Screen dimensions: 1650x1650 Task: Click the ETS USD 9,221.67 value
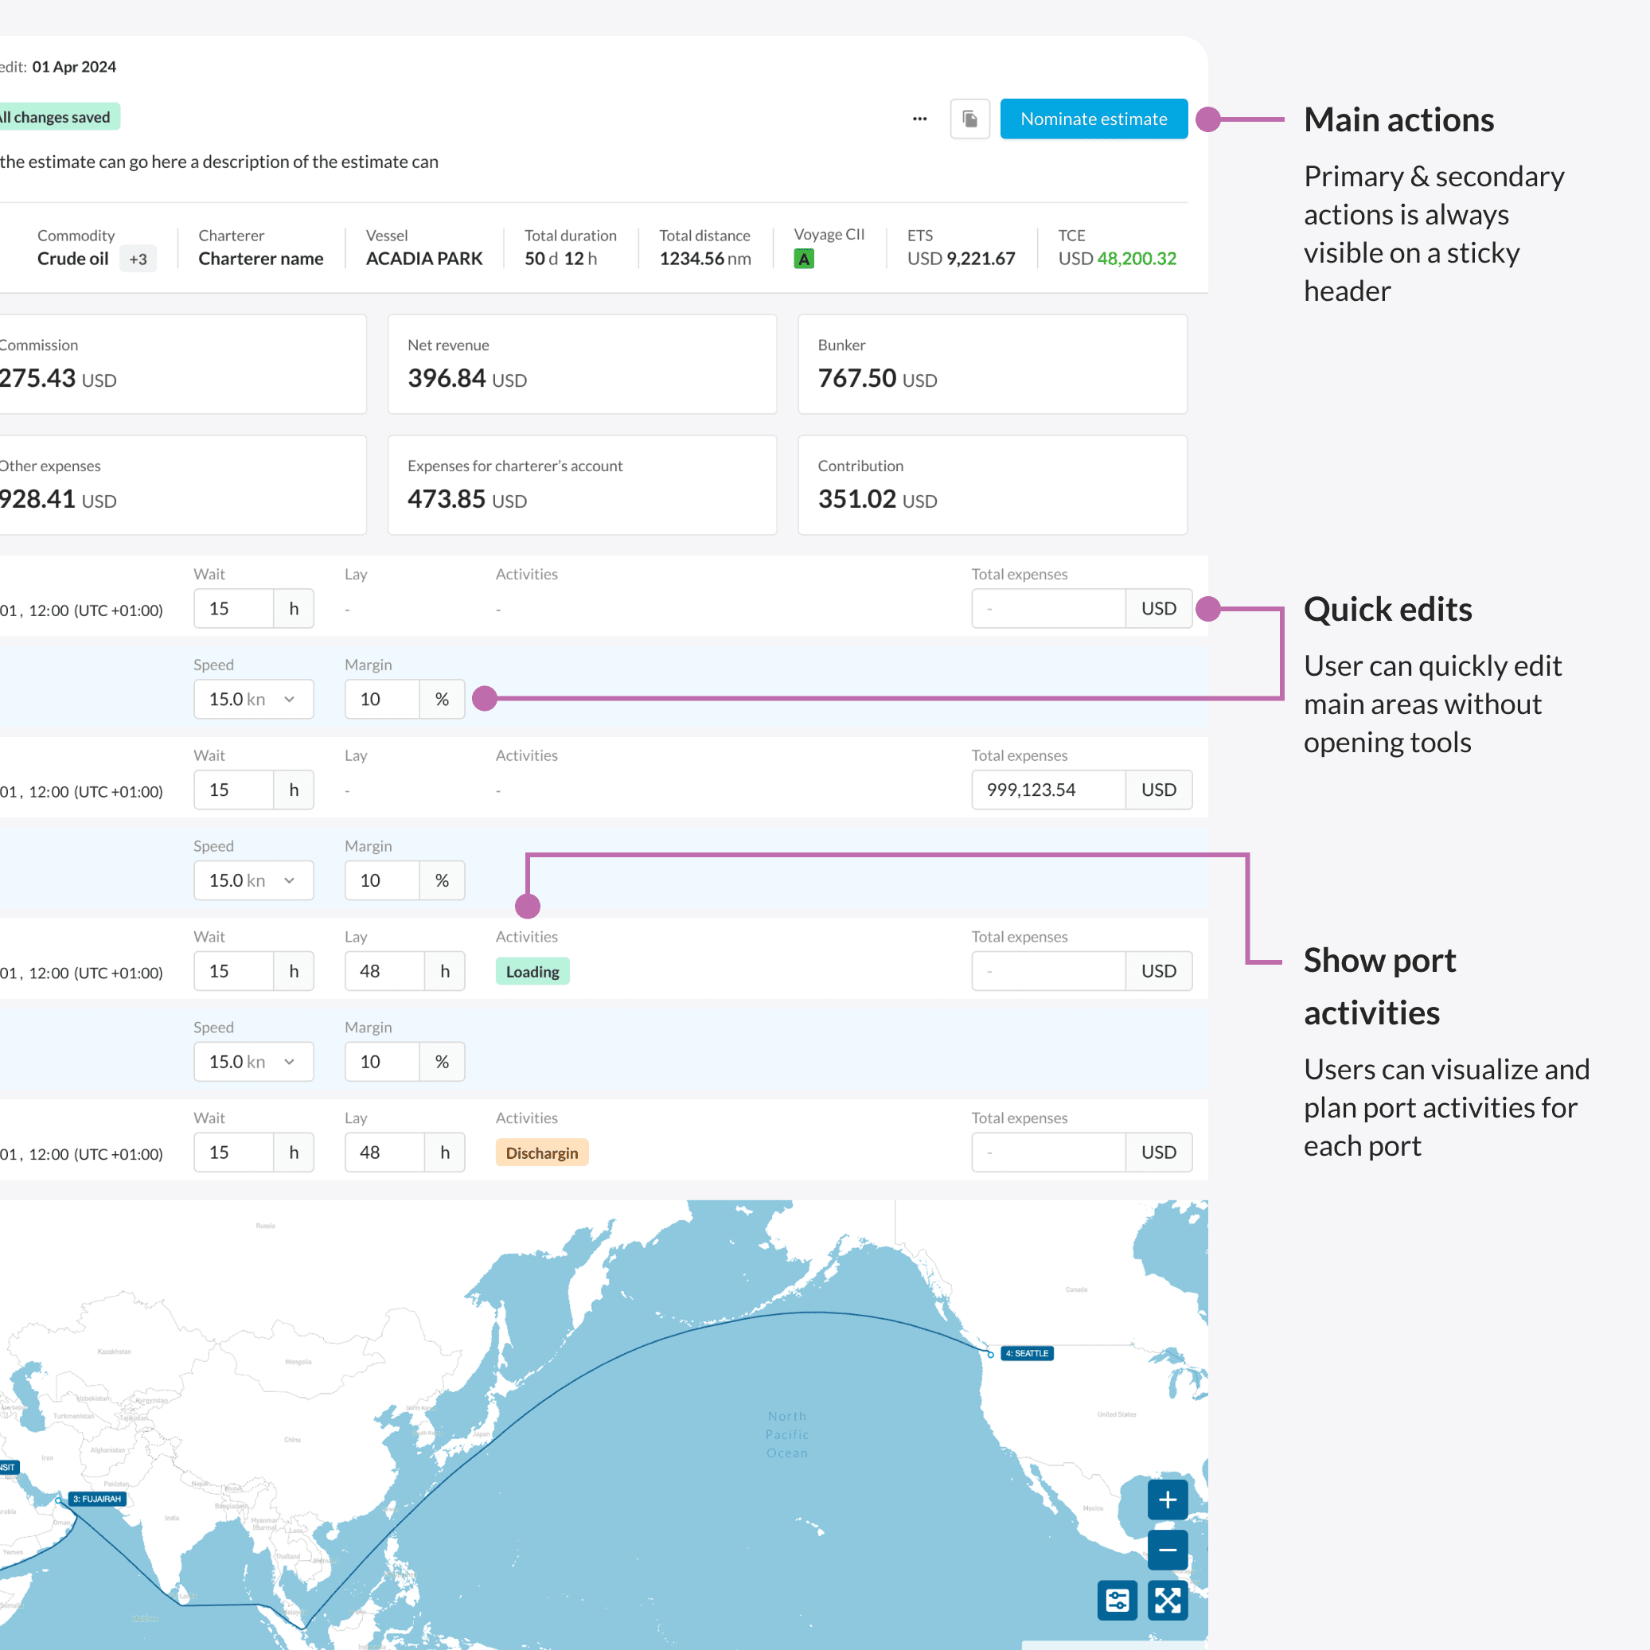[x=961, y=259]
